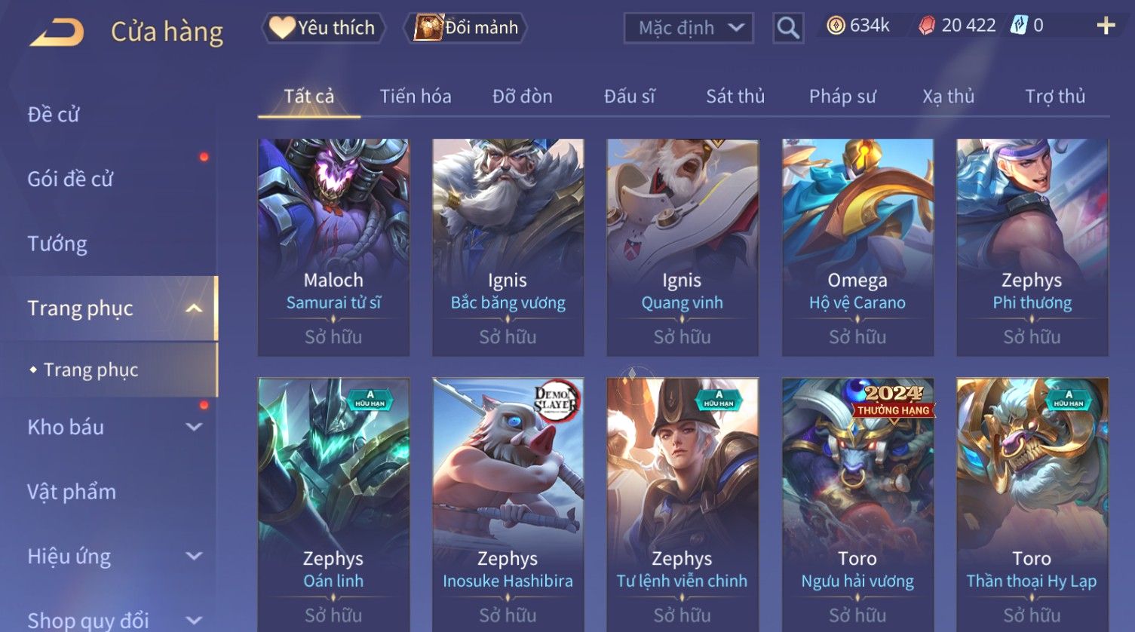Viewport: 1135px width, 632px height.
Task: Select Maloch Samurai tử sĩ skin card
Action: [333, 247]
